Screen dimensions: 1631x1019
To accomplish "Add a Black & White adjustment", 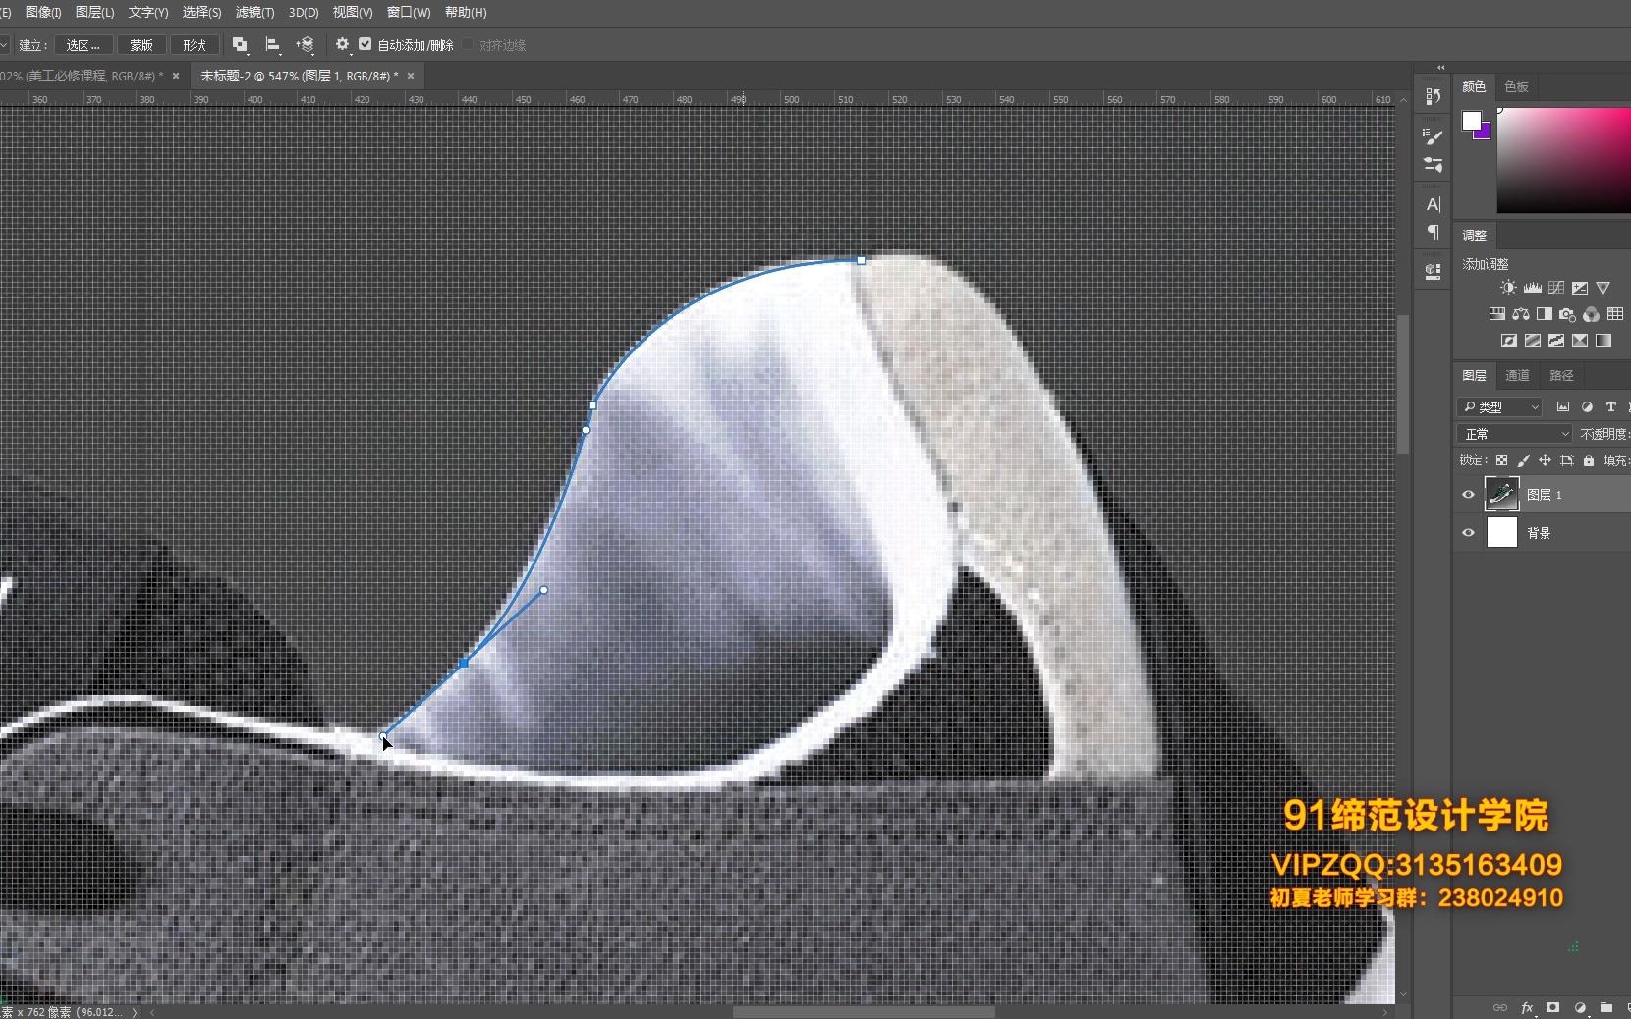I will 1545,314.
